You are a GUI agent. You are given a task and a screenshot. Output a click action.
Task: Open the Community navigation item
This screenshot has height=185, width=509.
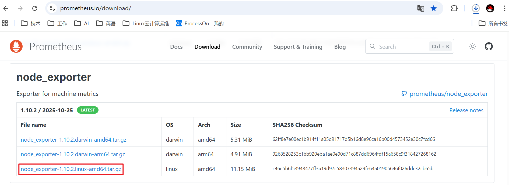point(247,47)
